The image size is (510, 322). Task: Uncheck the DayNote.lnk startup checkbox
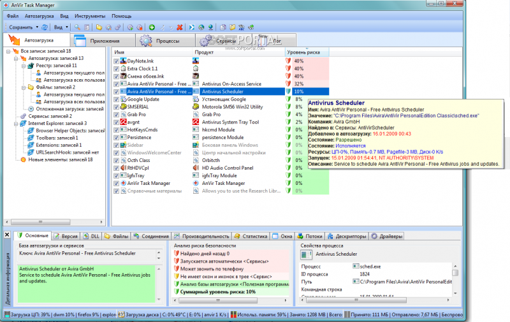click(116, 61)
